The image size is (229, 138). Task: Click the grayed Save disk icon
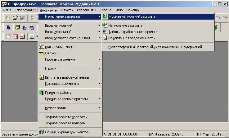tap(22, 18)
